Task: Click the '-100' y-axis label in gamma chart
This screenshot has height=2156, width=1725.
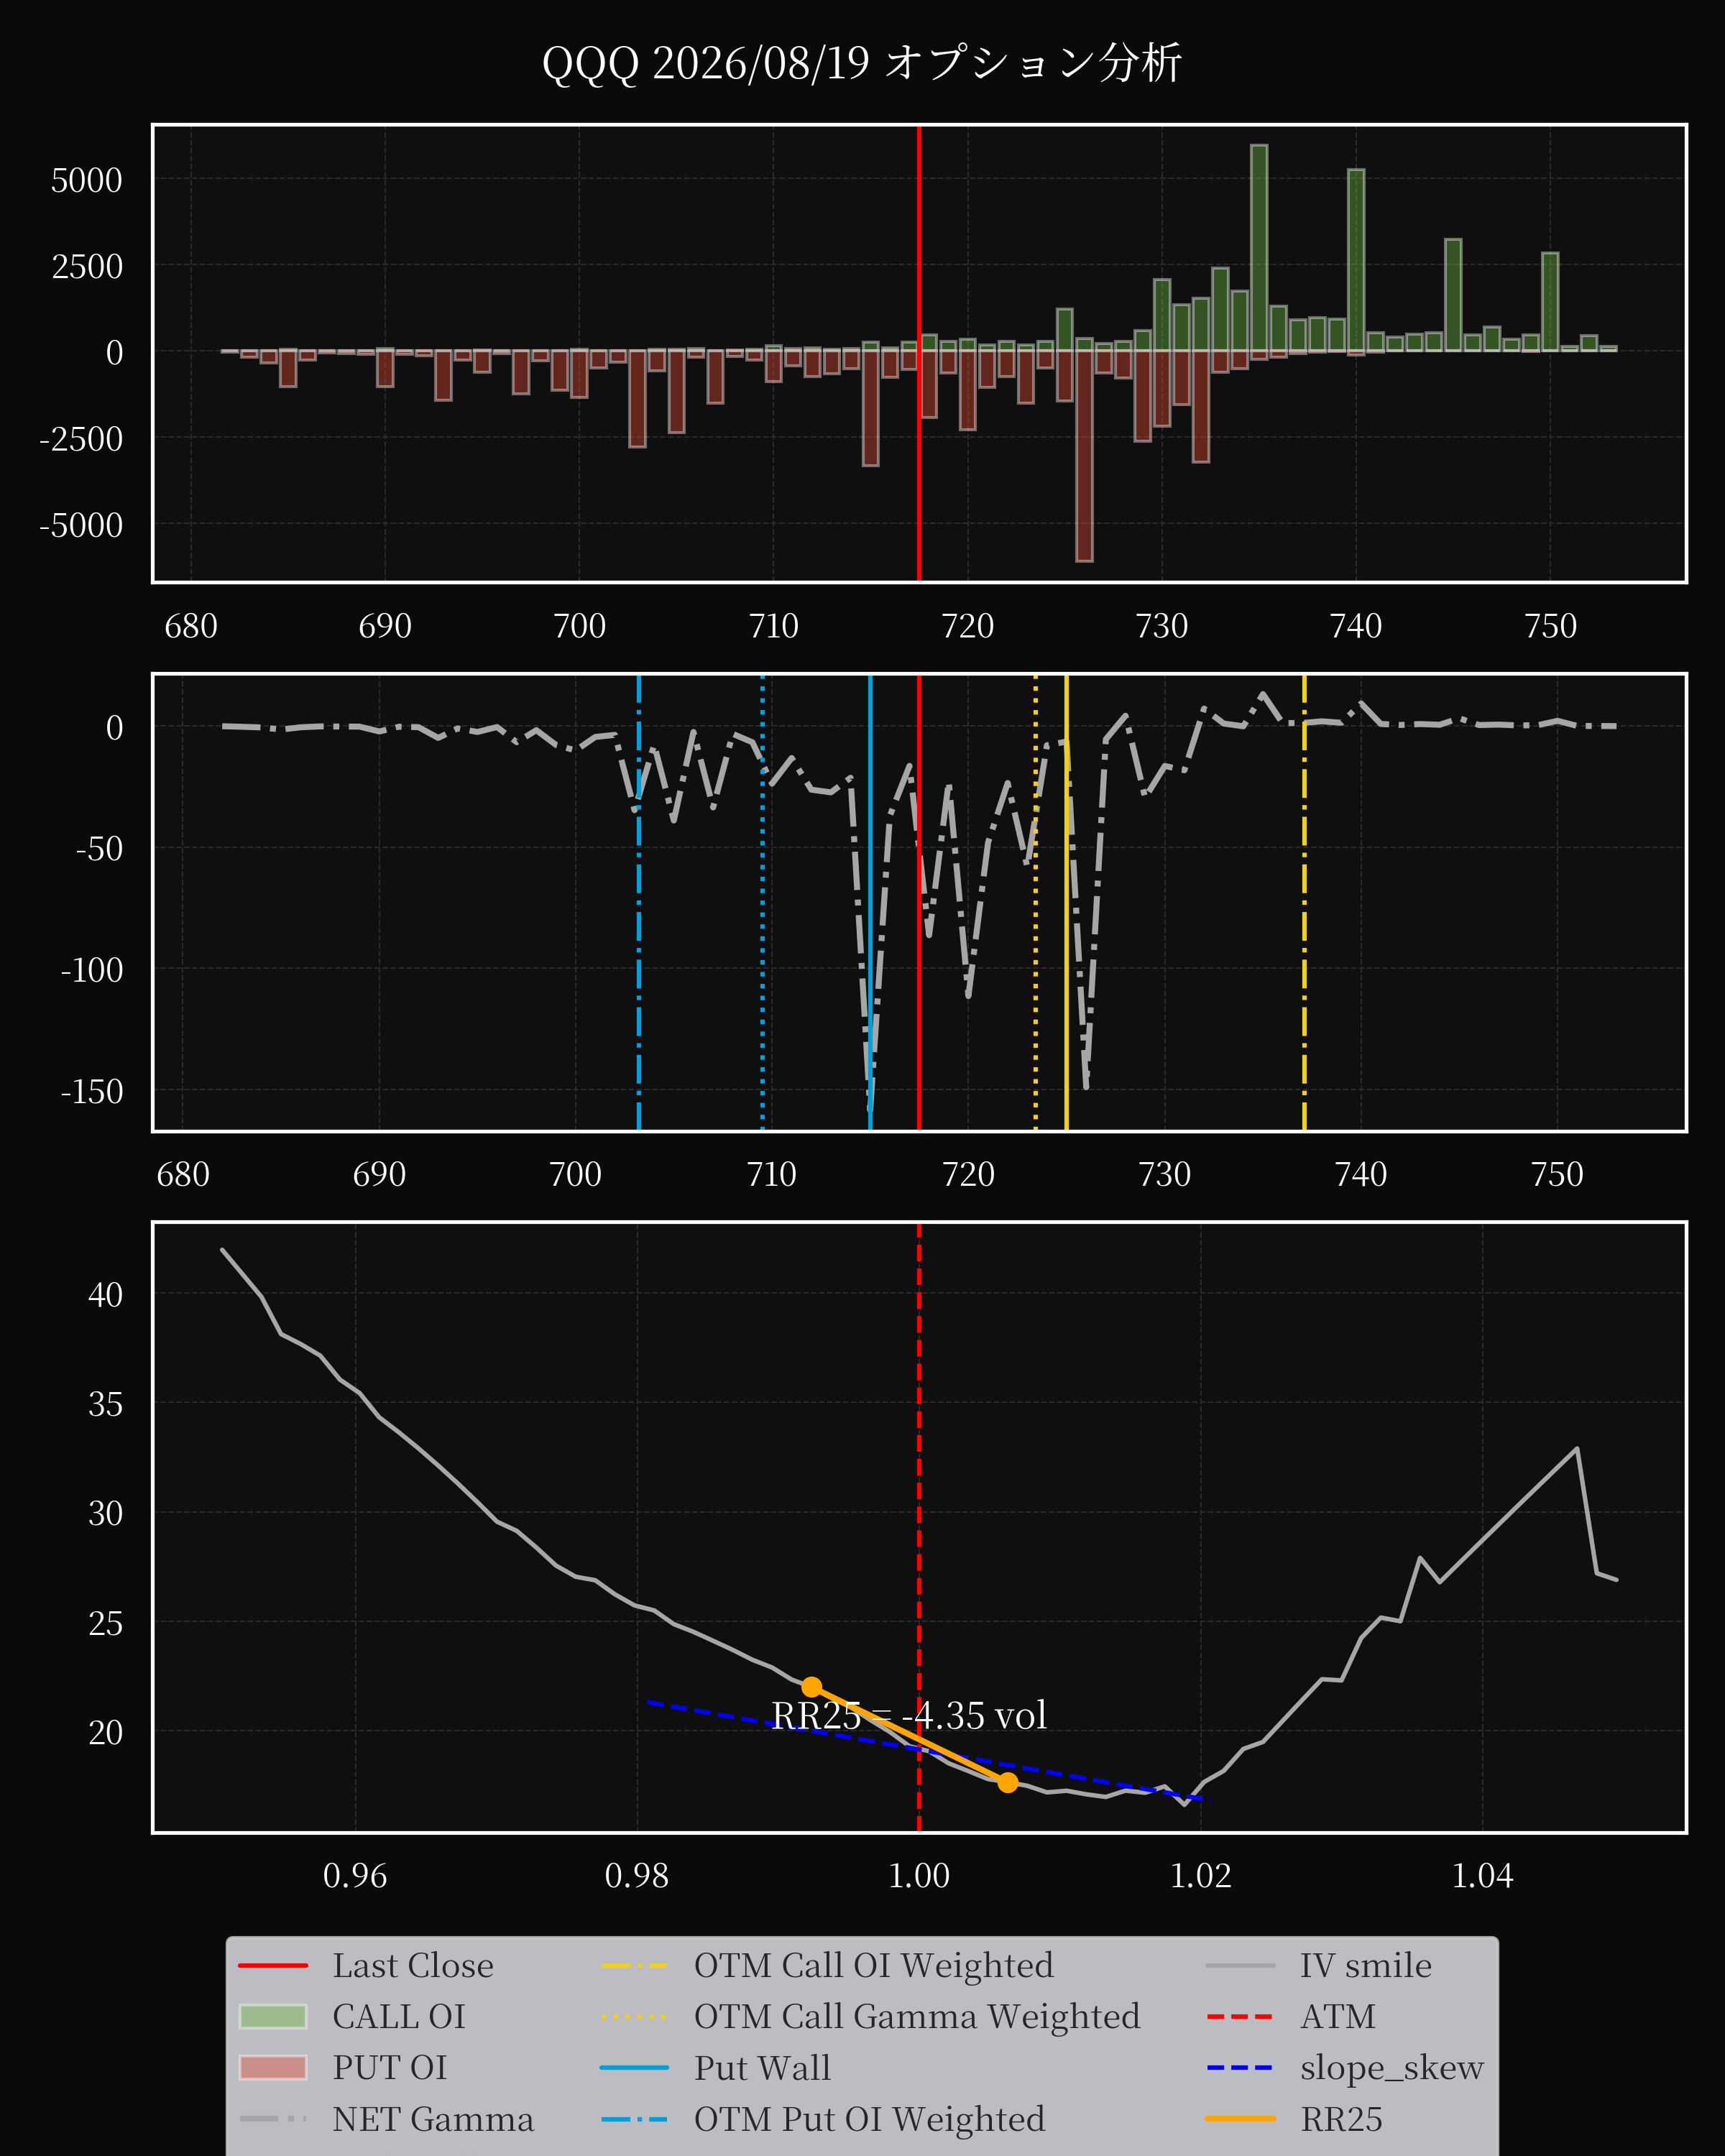Action: tap(92, 969)
